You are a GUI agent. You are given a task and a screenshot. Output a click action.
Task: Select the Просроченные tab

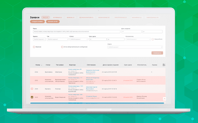(x=121, y=17)
